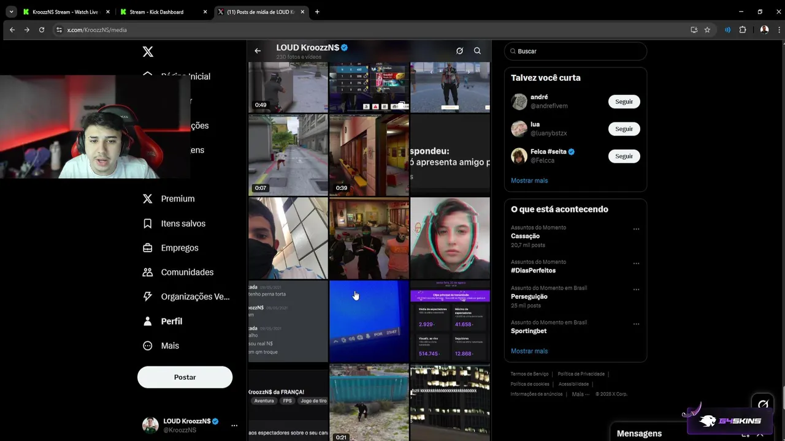The image size is (785, 441).
Task: Open Acessibilidade footer link
Action: (574, 384)
